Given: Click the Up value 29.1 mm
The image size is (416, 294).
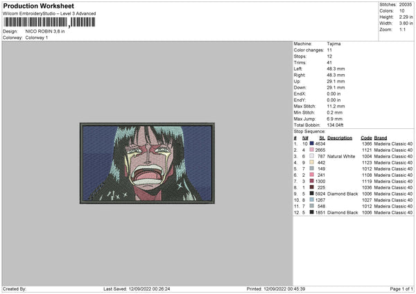Looking at the screenshot, I should pyautogui.click(x=336, y=81).
